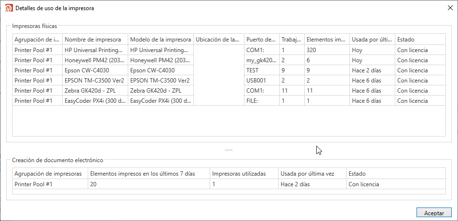The width and height of the screenshot is (458, 221).
Task: Click the FILE: port cell
Action: coord(262,101)
